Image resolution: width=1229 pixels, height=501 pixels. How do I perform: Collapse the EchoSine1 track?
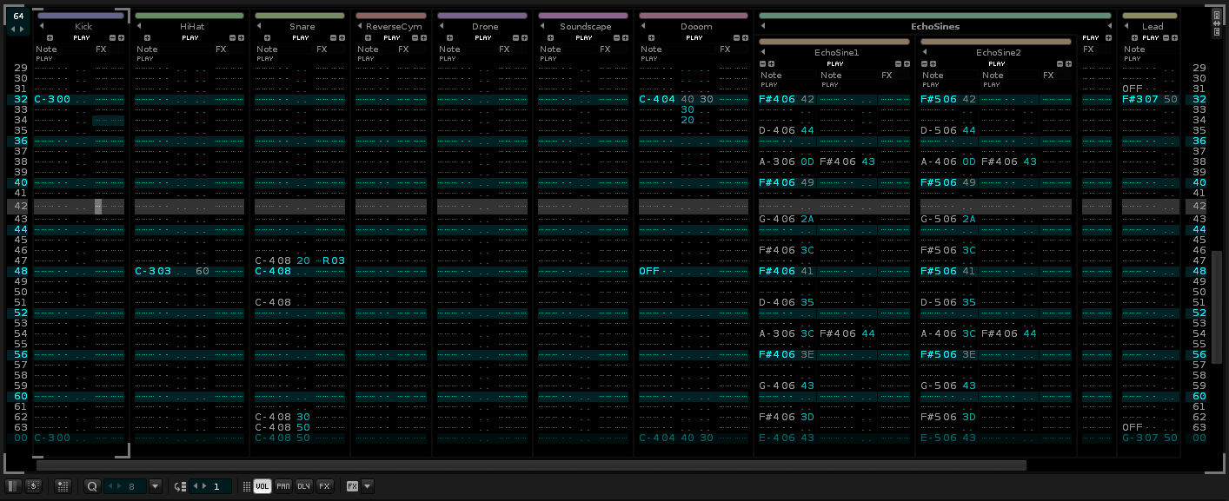[763, 52]
